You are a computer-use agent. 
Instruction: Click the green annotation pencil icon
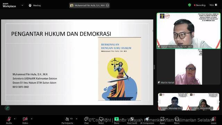coord(7,108)
